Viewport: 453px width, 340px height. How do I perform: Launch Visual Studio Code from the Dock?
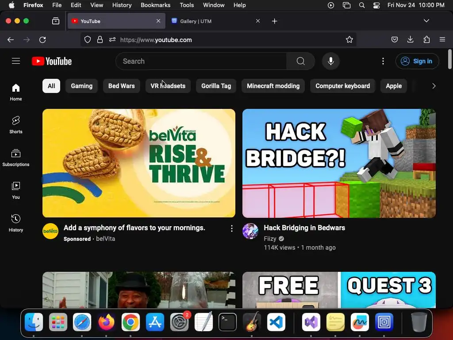276,322
